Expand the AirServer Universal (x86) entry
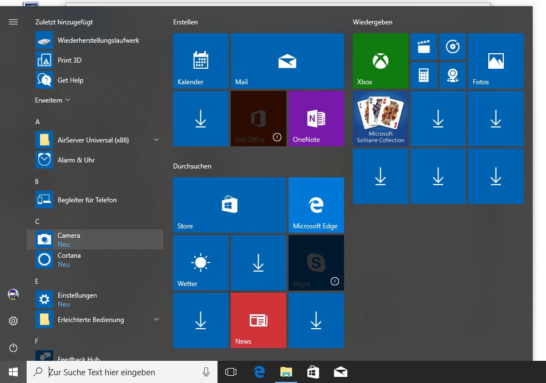The image size is (546, 383). [x=156, y=140]
